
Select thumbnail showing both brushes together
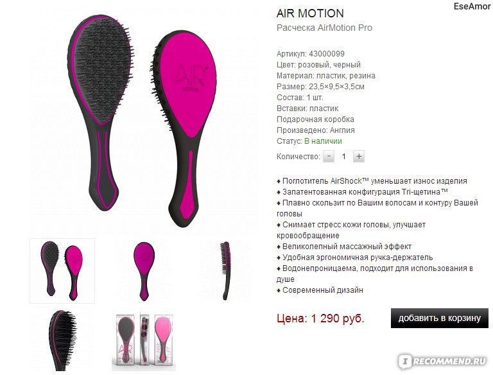(x=62, y=271)
